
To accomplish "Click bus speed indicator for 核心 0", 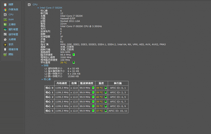I will (93, 88).
